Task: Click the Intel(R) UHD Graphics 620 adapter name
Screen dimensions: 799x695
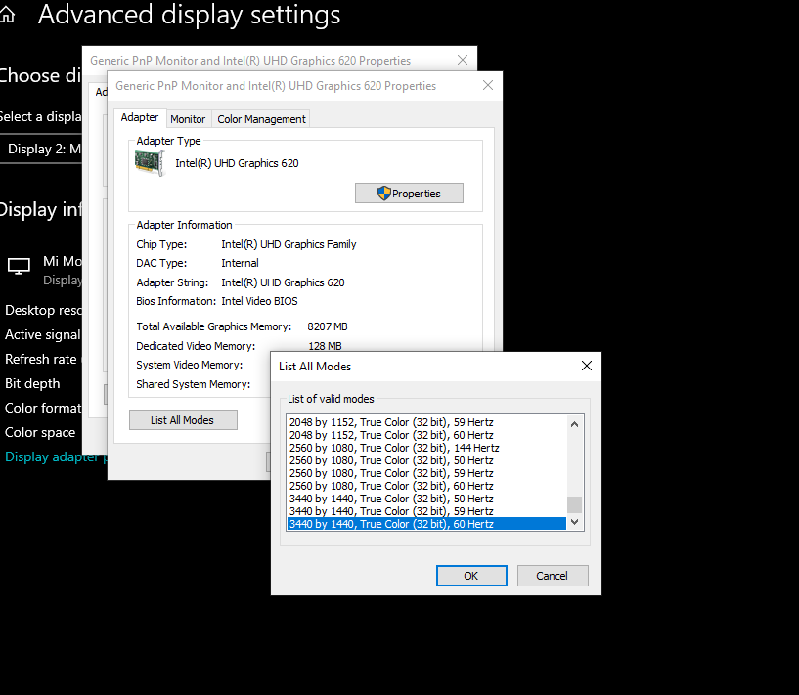Action: click(x=237, y=163)
